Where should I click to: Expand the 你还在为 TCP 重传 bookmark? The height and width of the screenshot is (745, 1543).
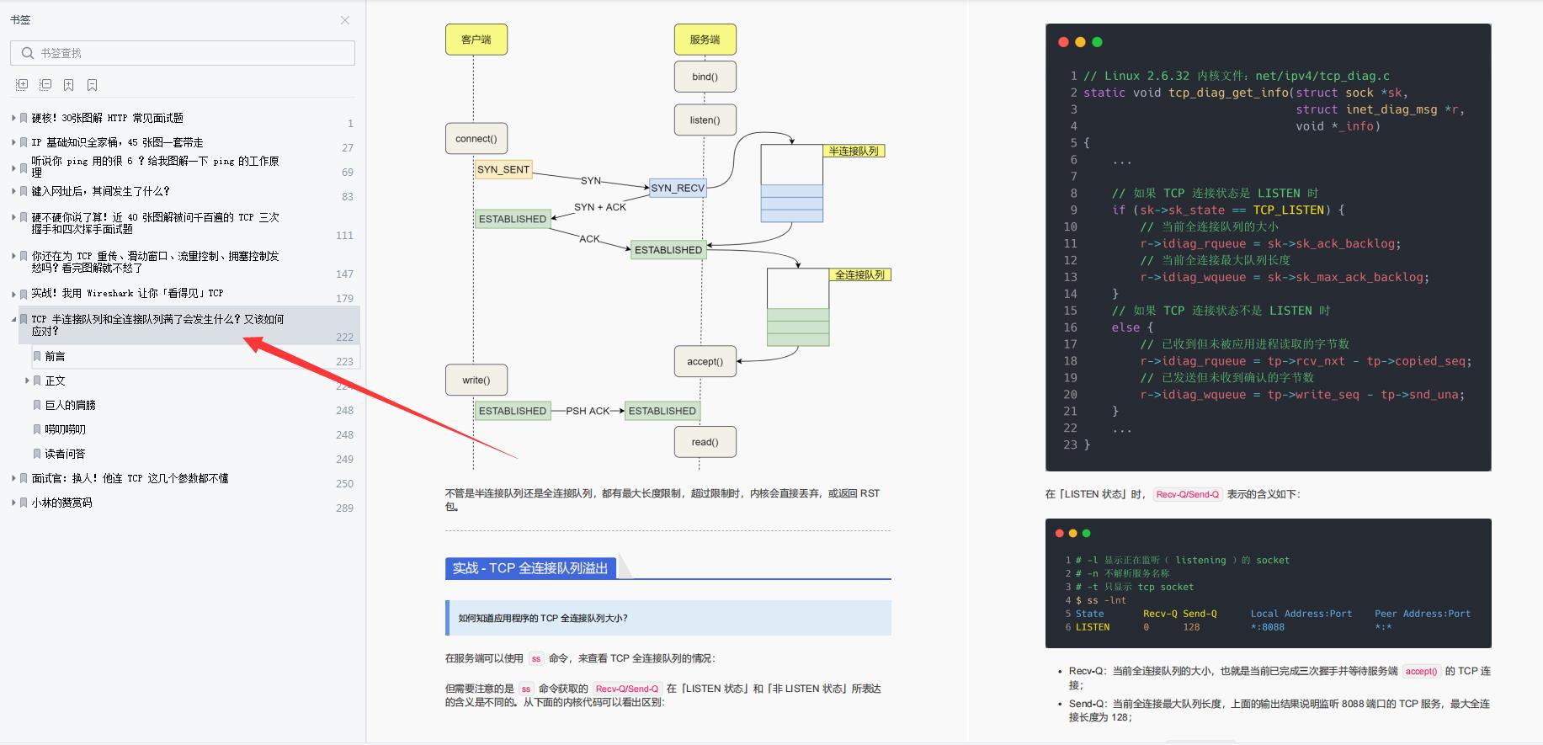click(13, 256)
